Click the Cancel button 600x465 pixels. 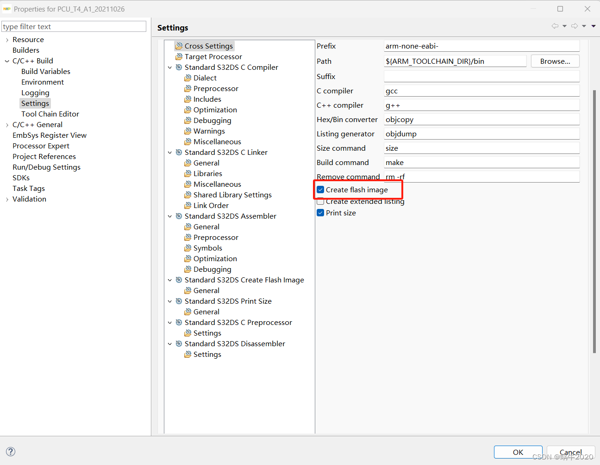tap(570, 452)
